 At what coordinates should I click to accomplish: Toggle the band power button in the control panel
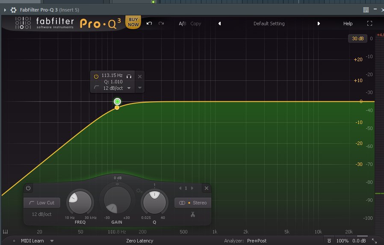[x=28, y=188]
